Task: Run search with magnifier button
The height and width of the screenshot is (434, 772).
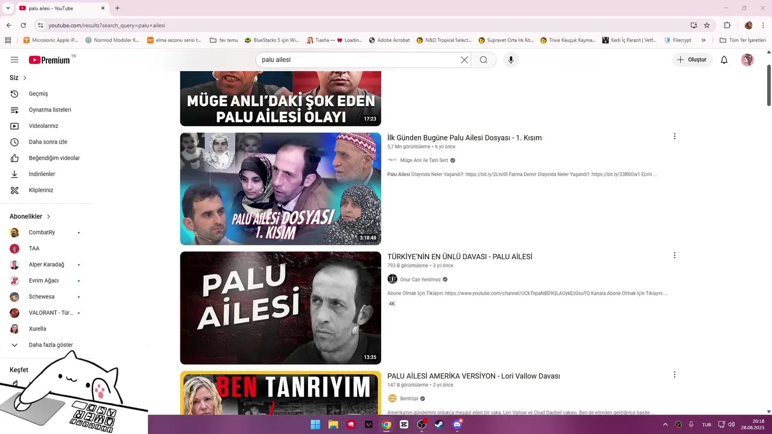Action: 484,60
